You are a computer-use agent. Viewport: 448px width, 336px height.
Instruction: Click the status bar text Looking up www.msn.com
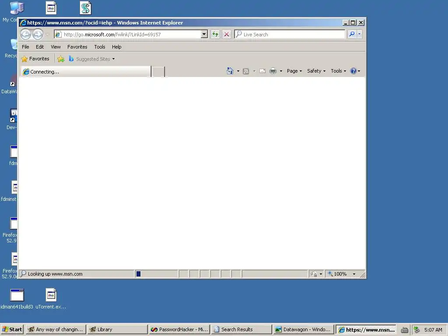55,274
